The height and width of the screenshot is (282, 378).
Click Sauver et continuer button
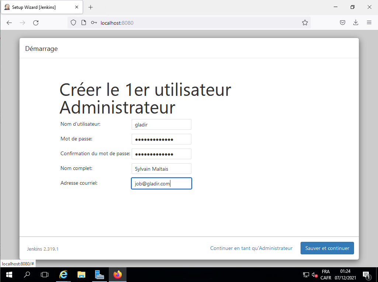(327, 248)
